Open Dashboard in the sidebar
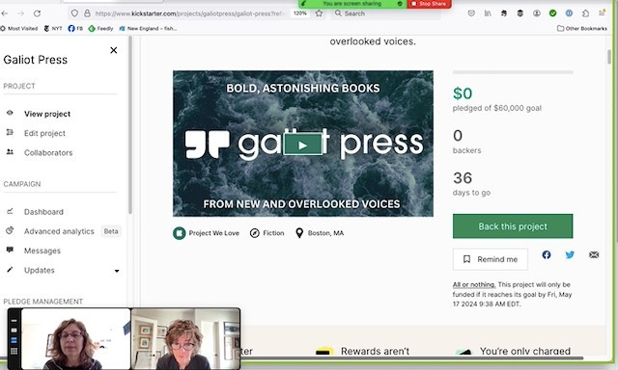 click(43, 212)
